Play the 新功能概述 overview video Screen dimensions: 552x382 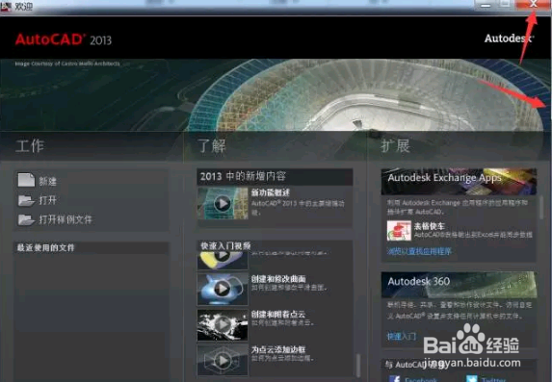pyautogui.click(x=223, y=203)
